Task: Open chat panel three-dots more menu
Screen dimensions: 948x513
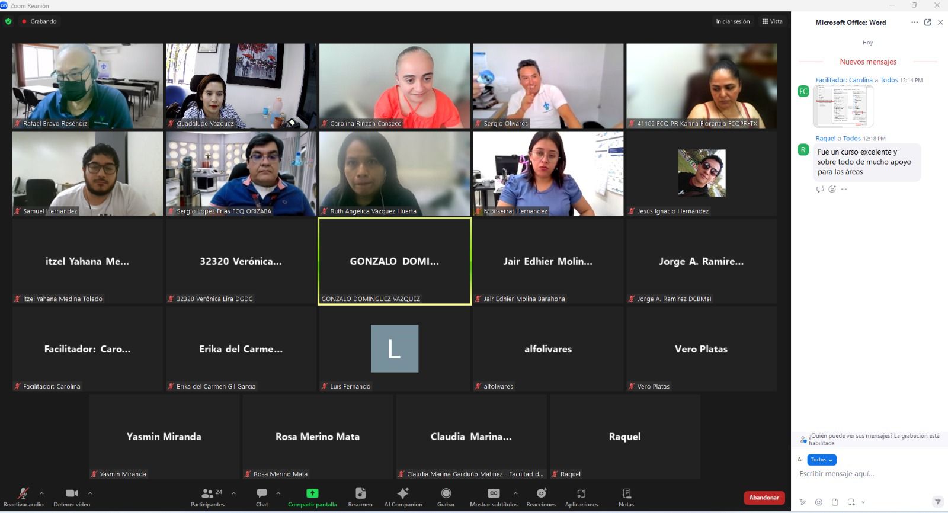Action: (914, 23)
